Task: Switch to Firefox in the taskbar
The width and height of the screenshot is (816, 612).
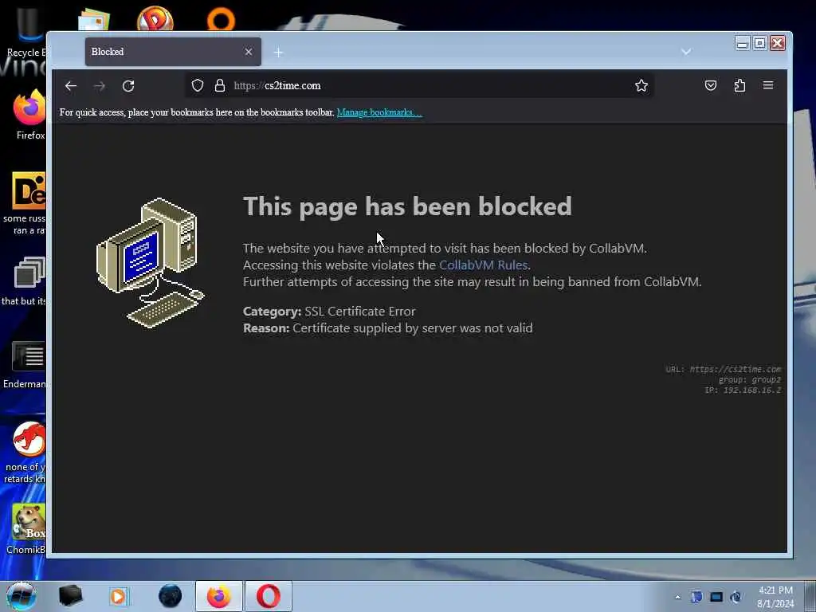Action: 219,596
